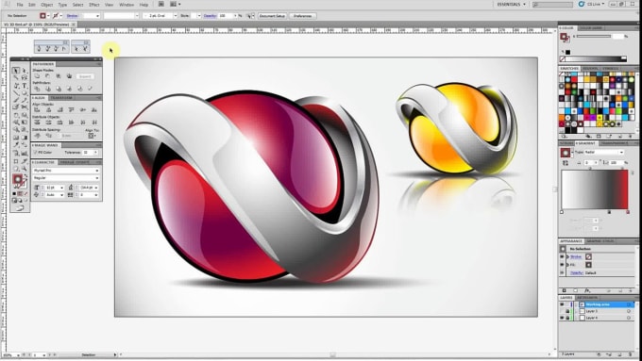Click the Add New Effect fx icon

pyautogui.click(x=587, y=290)
